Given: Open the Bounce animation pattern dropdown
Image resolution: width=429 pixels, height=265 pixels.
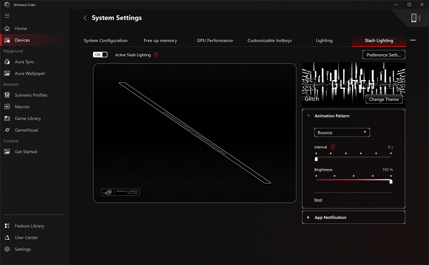Looking at the screenshot, I should pyautogui.click(x=342, y=132).
